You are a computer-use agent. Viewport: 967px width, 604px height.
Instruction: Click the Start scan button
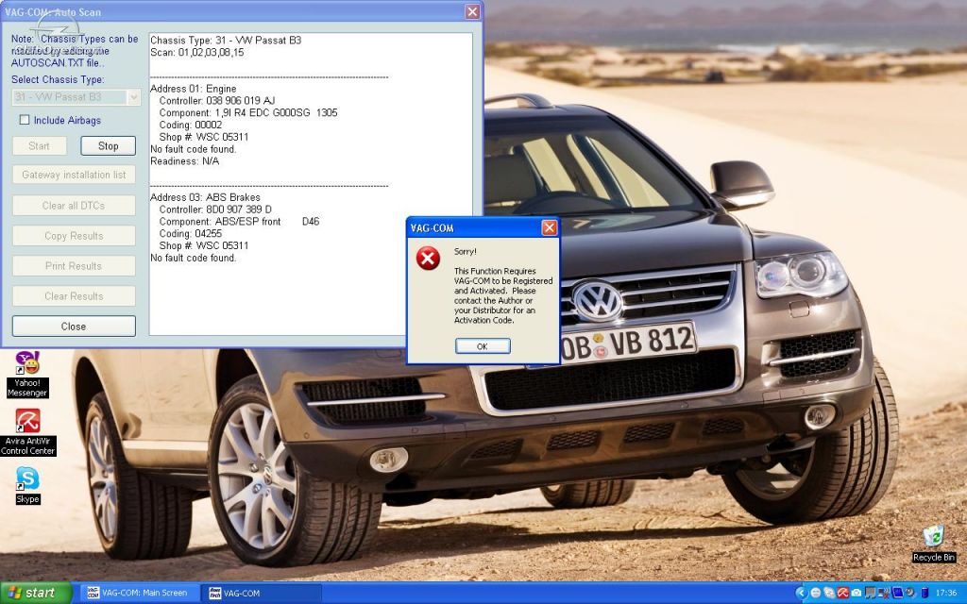(39, 146)
